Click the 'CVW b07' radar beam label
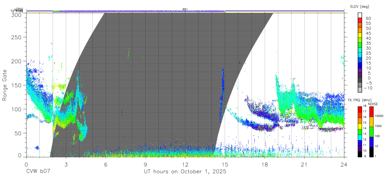The width and height of the screenshot is (387, 178). click(38, 172)
